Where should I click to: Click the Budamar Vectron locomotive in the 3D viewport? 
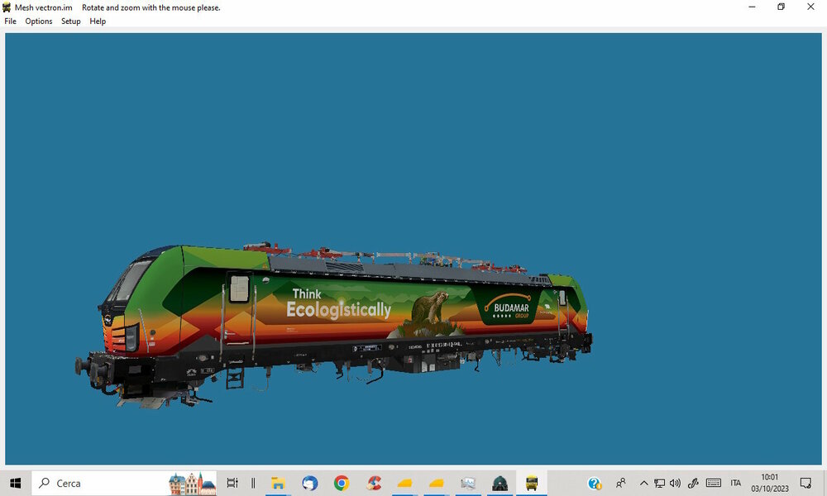333,326
